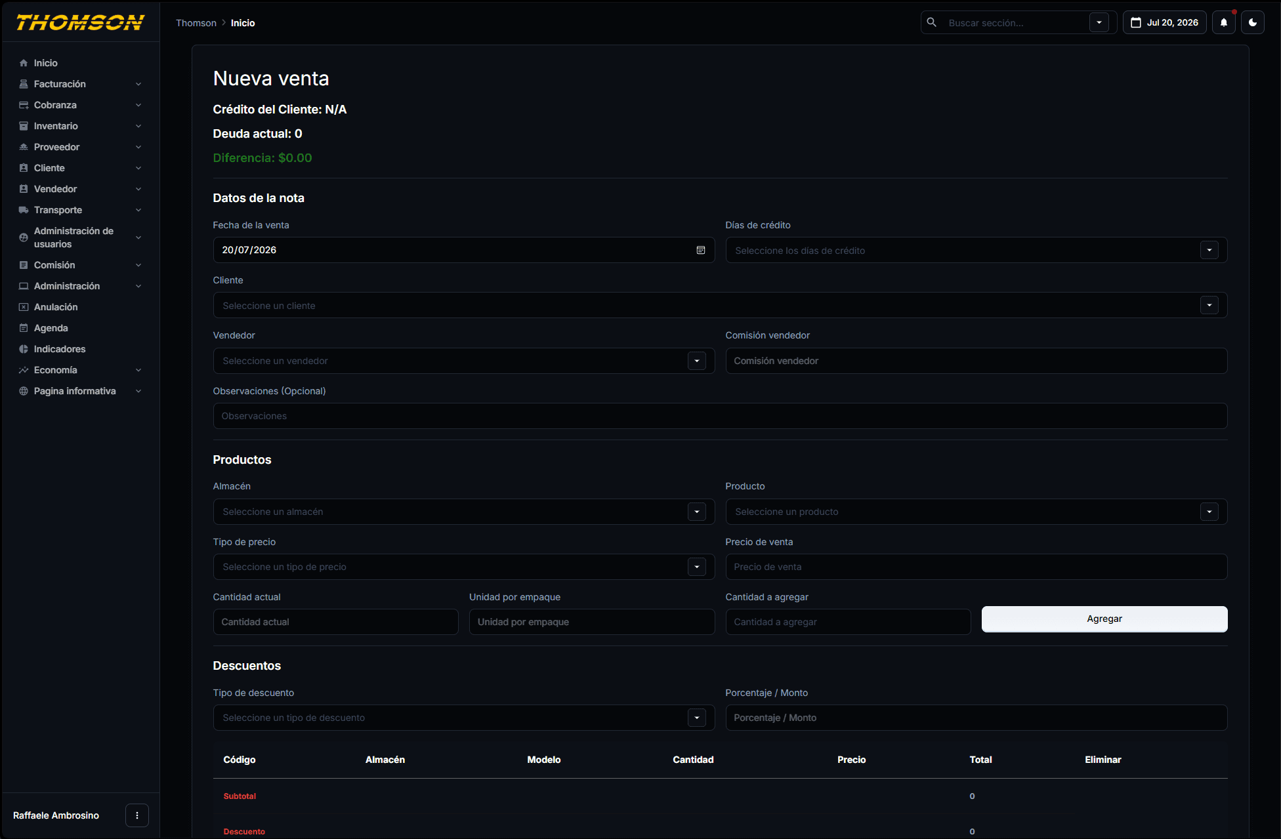Expand the Cobranza menu chevron
Image resolution: width=1281 pixels, height=839 pixels.
[138, 105]
